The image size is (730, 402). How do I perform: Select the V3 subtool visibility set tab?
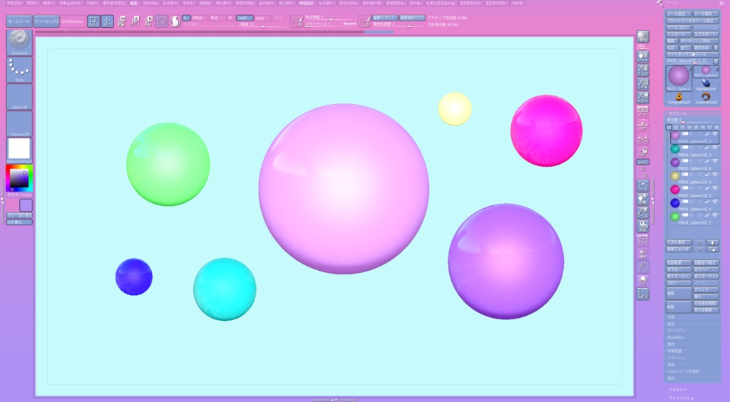tap(682, 127)
